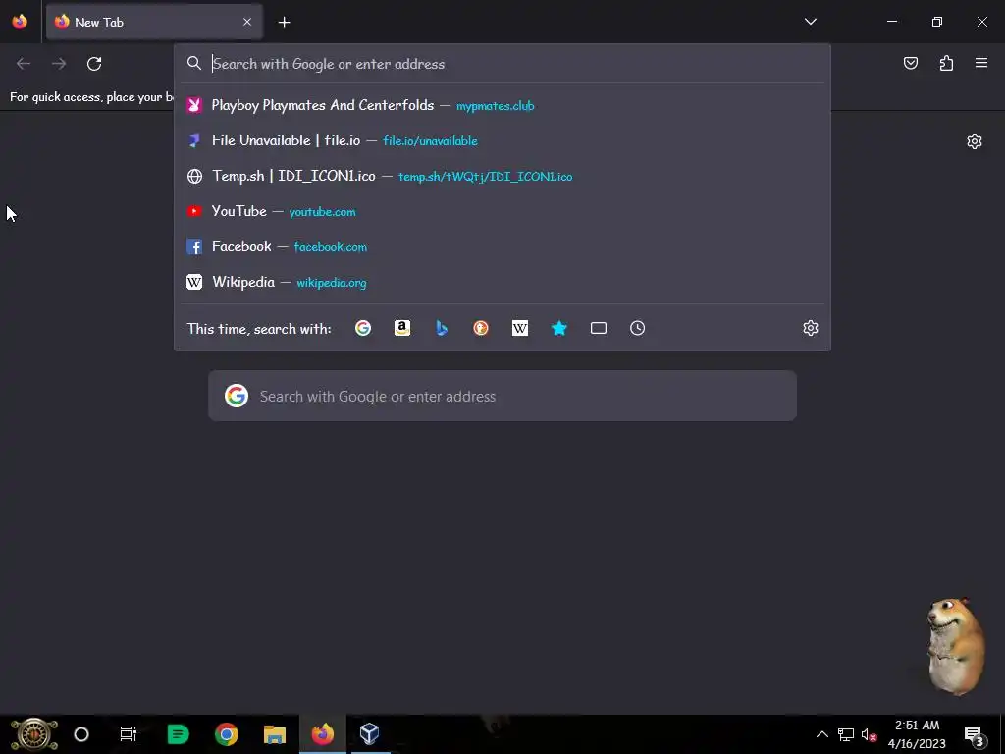
Task: Click the muted volume tray icon
Action: [x=869, y=734]
